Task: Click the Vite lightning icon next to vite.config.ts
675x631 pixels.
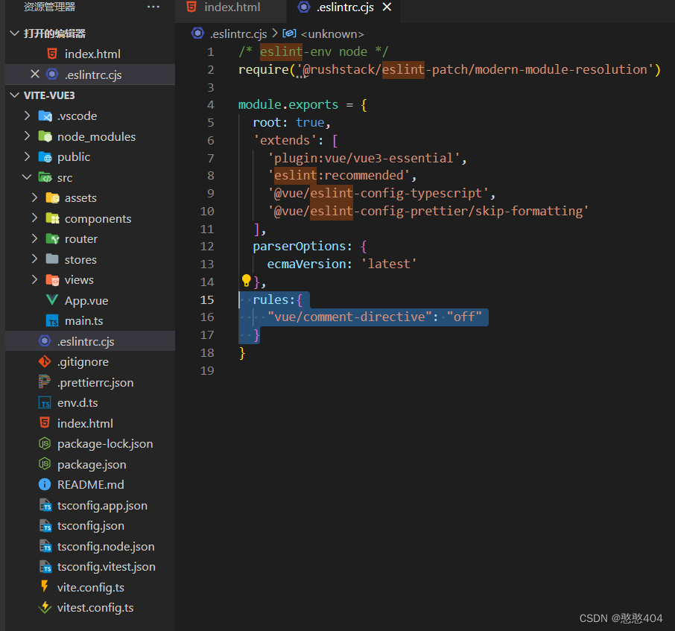Action: point(45,587)
